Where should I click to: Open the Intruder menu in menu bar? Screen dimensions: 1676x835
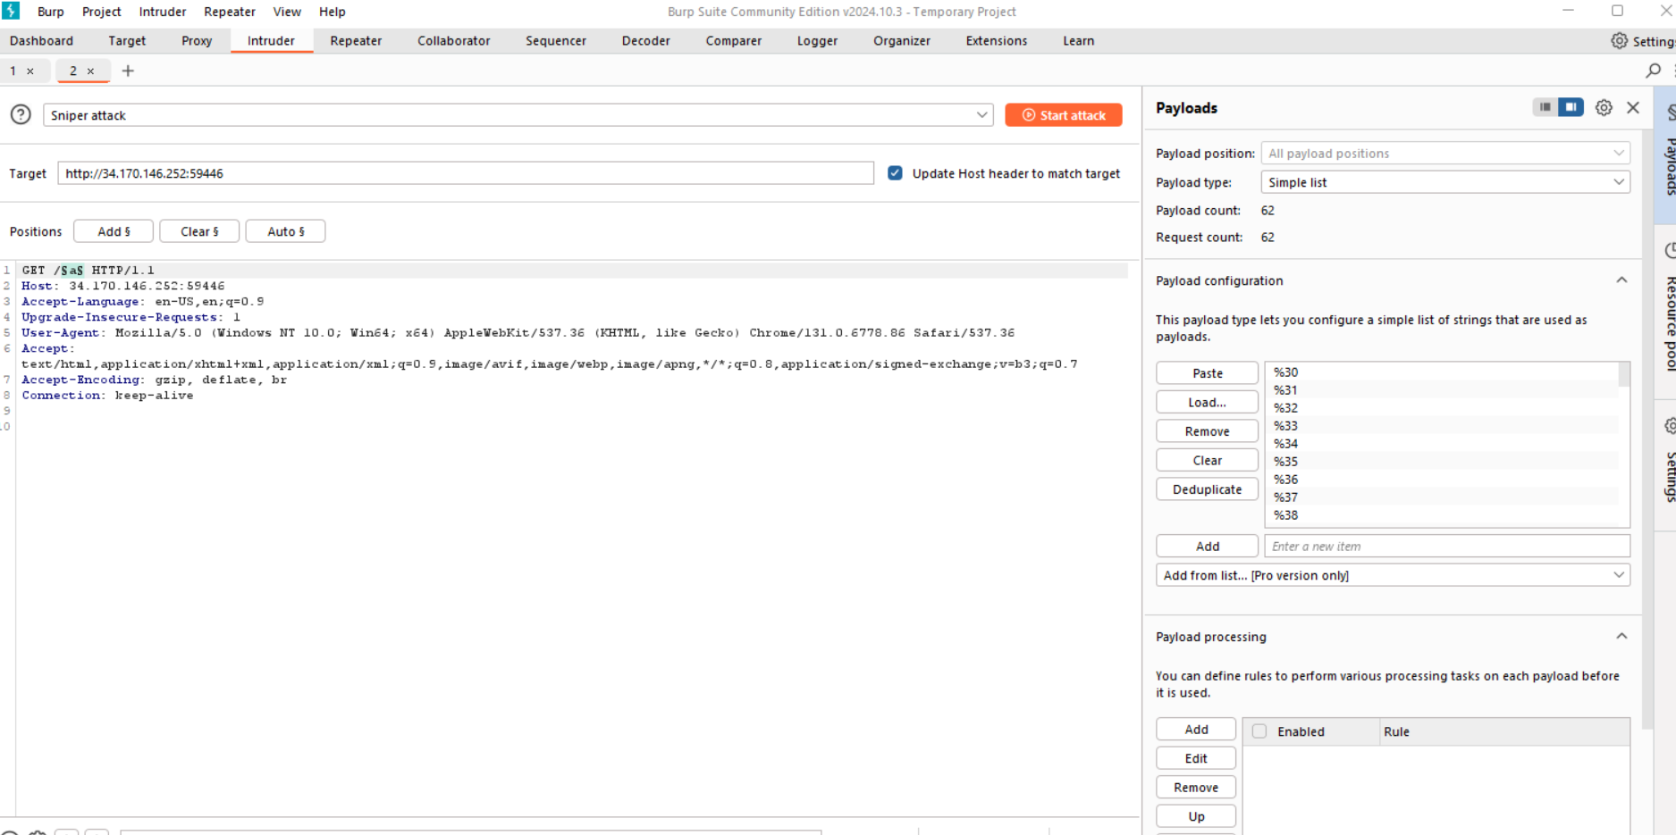tap(163, 12)
